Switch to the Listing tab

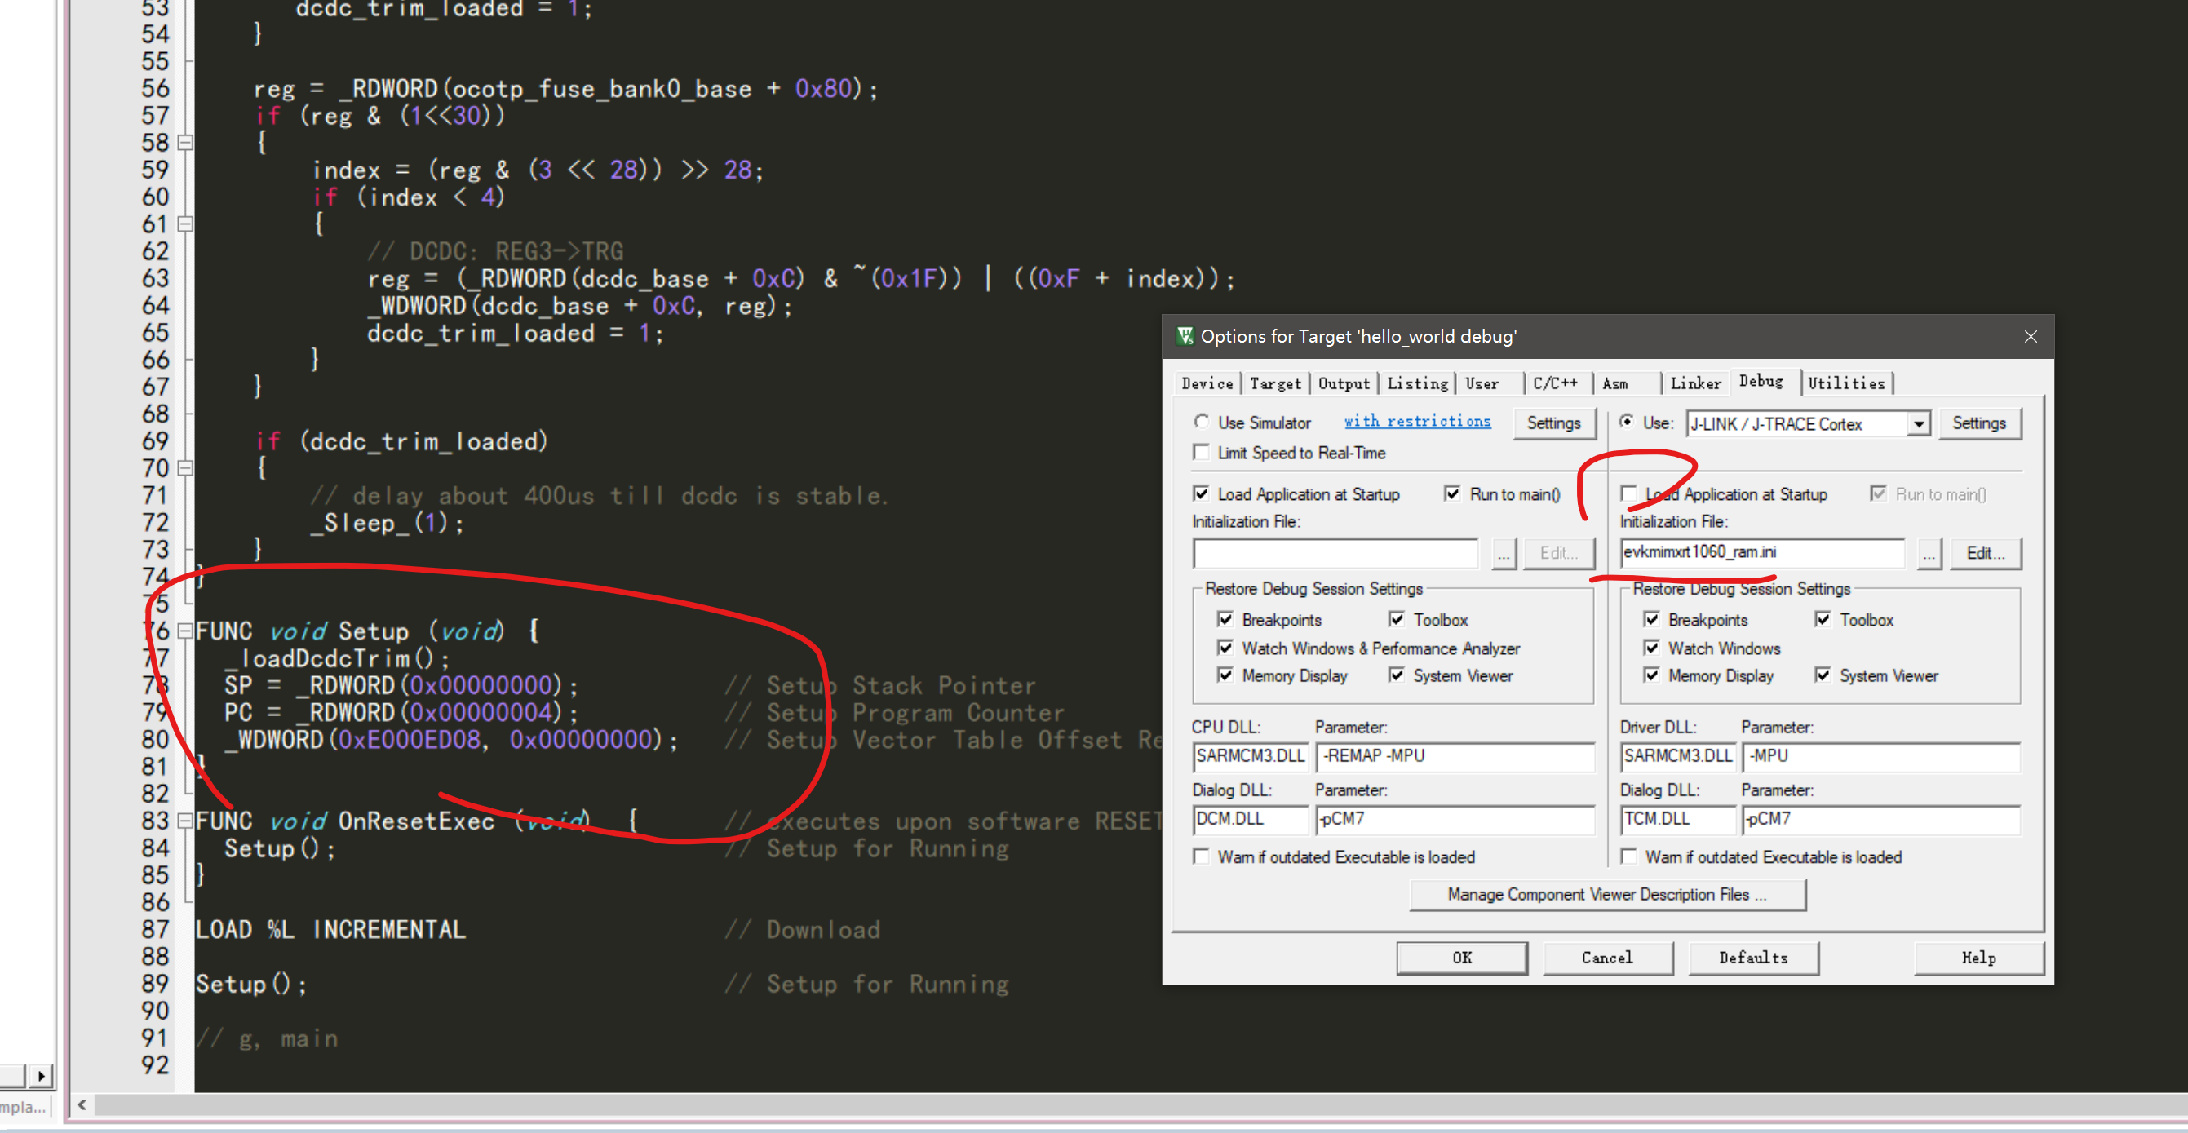click(1417, 384)
